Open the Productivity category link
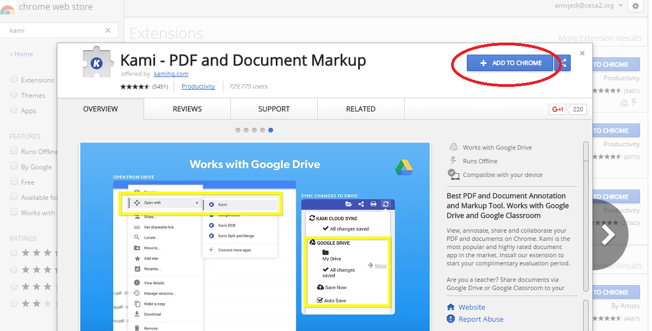652x331 pixels. pos(198,86)
